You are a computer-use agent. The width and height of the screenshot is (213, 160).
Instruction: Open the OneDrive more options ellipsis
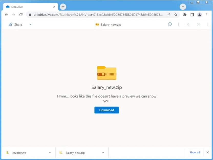coord(30,25)
